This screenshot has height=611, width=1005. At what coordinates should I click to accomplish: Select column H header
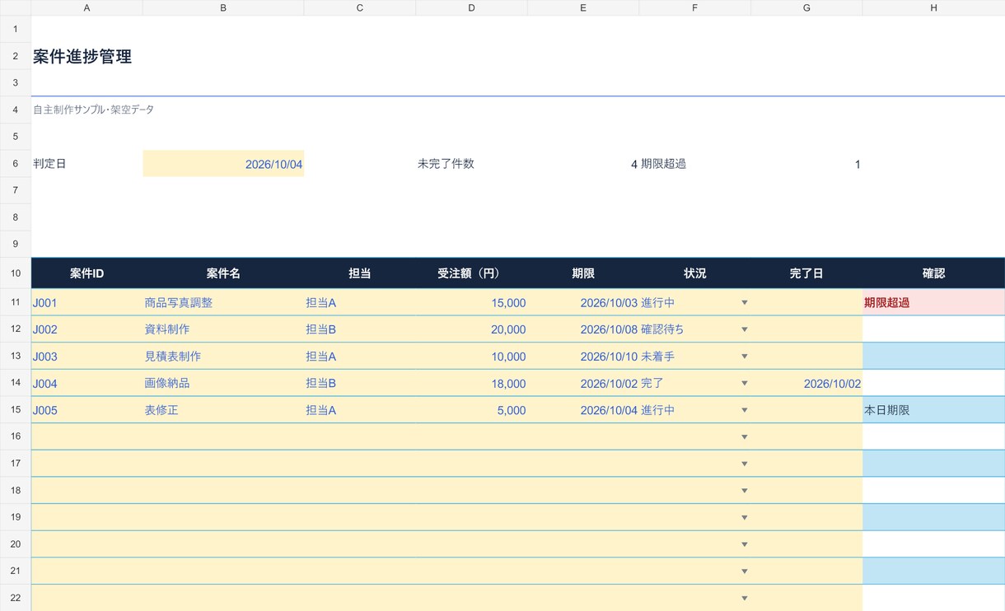(x=933, y=7)
